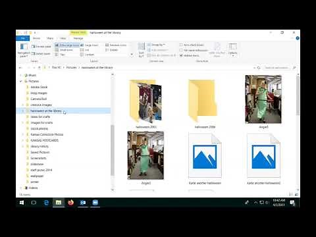Open the Navigation pane button
316x237 pixels.
pyautogui.click(x=24, y=50)
